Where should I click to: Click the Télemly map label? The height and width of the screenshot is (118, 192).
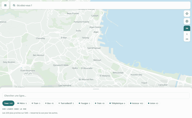click(85, 38)
